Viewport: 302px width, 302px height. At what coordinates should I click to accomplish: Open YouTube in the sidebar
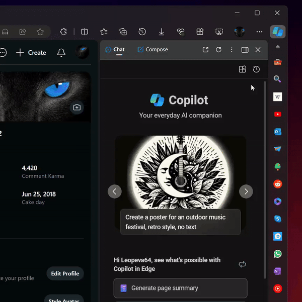tap(277, 115)
